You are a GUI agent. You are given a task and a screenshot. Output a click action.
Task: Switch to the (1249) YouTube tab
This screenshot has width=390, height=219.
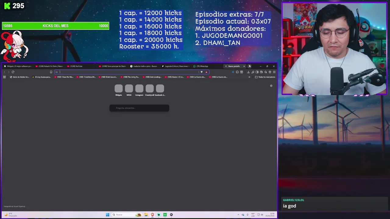(x=81, y=66)
